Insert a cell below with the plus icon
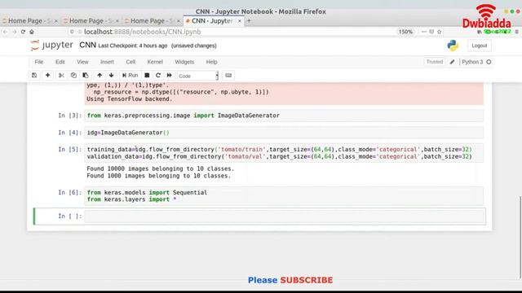 pos(47,76)
